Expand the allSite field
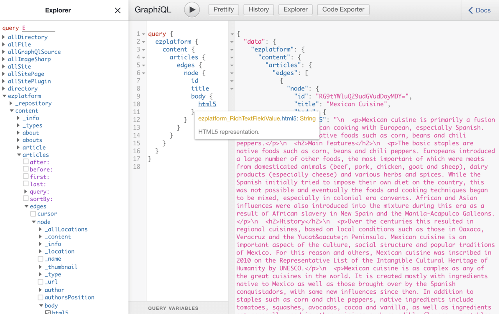 click(x=4, y=67)
